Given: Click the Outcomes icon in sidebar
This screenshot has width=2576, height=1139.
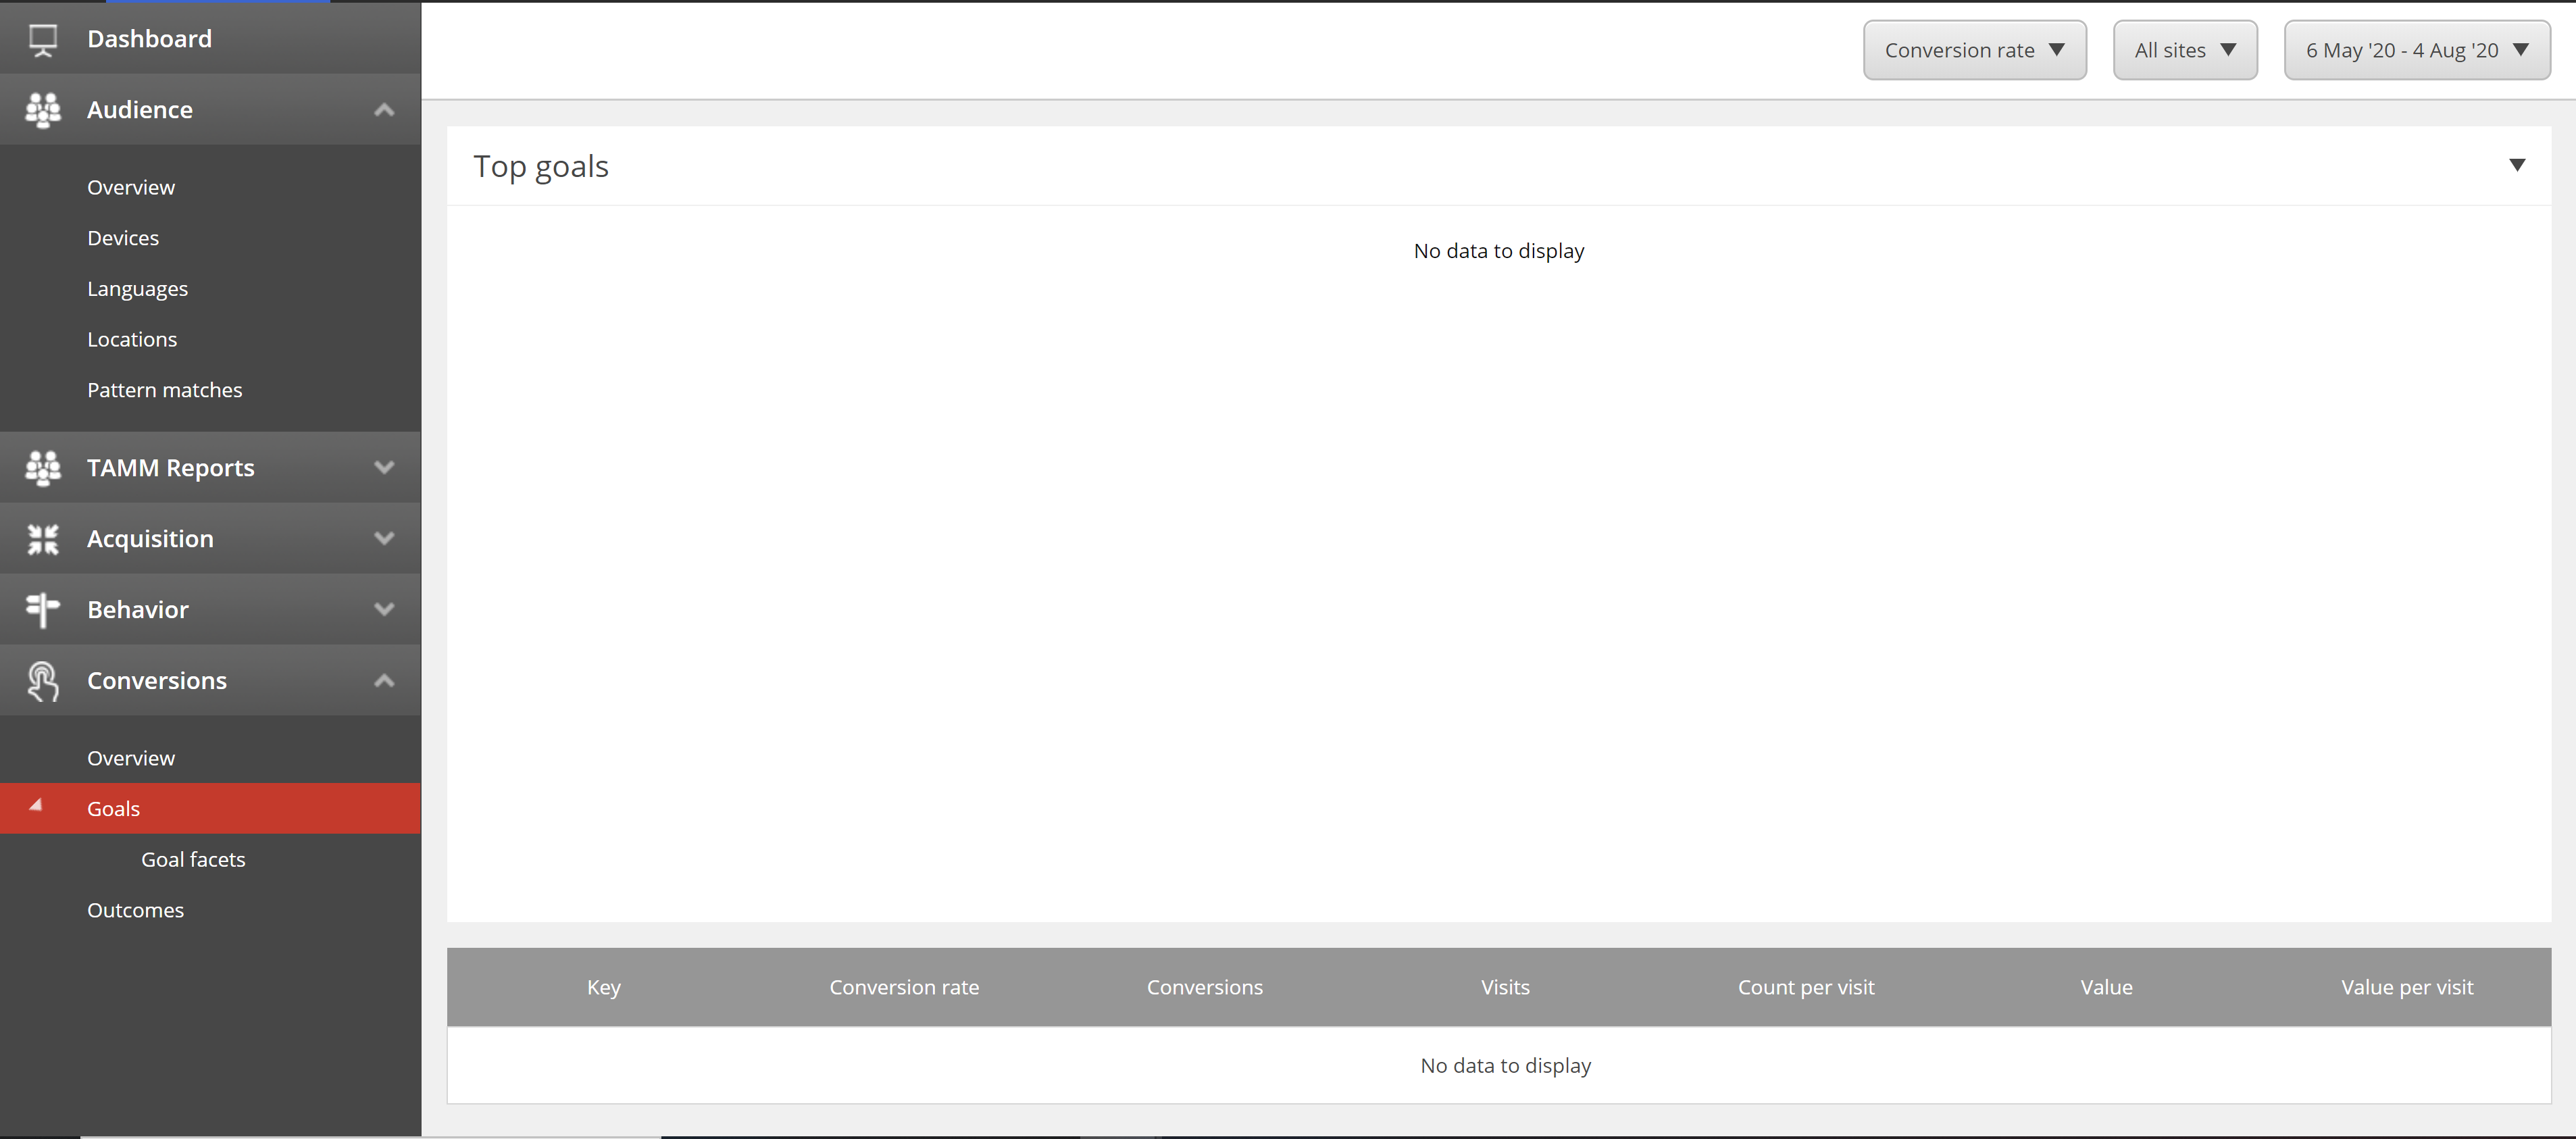Looking at the screenshot, I should (x=136, y=909).
